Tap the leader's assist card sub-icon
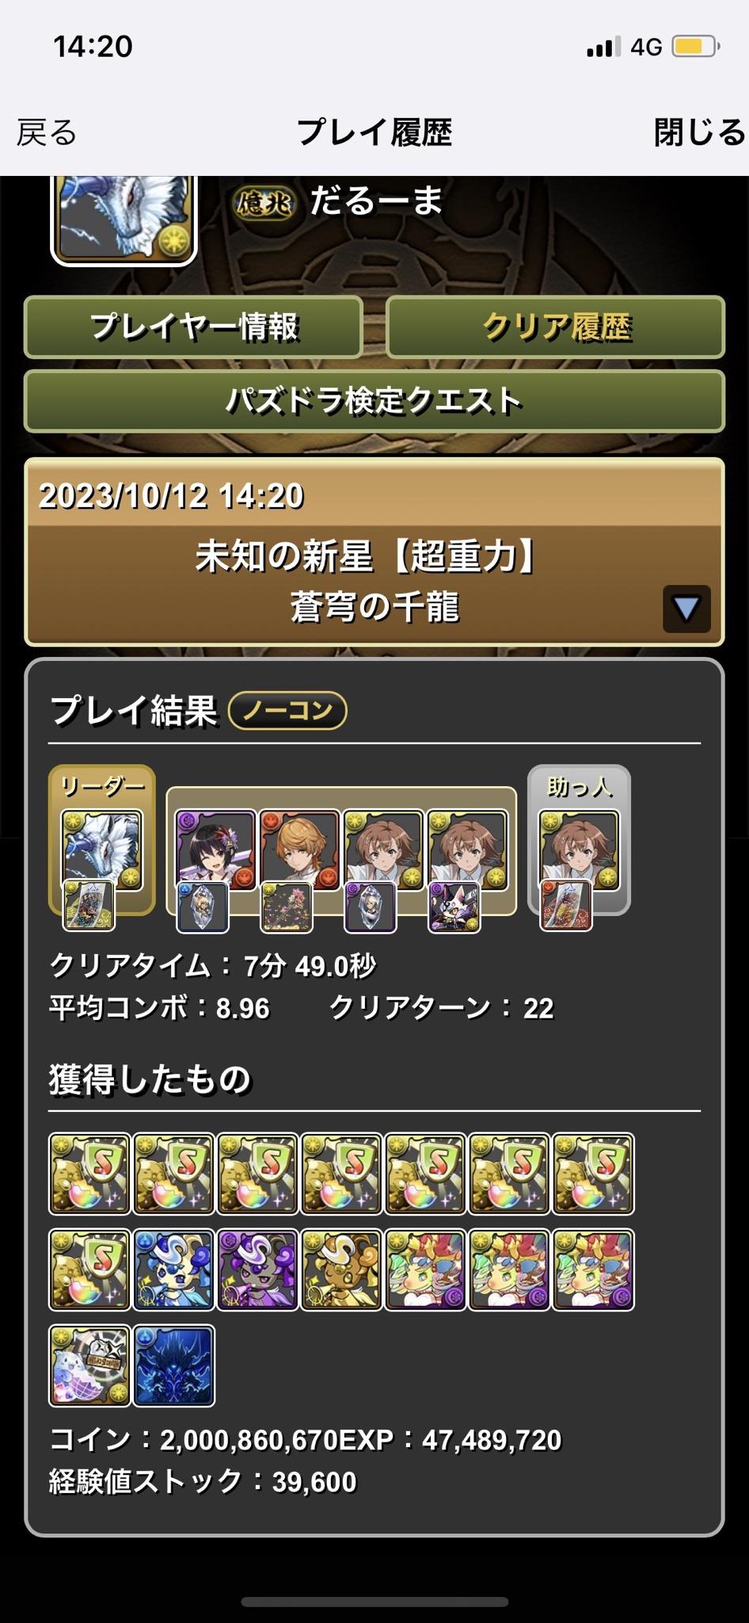 [89, 906]
